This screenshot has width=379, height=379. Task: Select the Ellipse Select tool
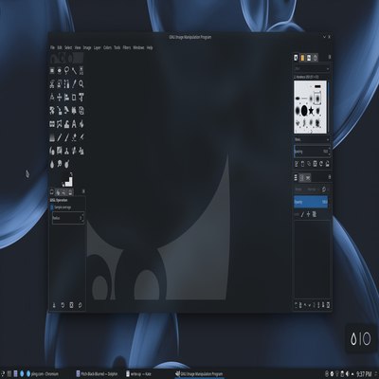coord(60,70)
